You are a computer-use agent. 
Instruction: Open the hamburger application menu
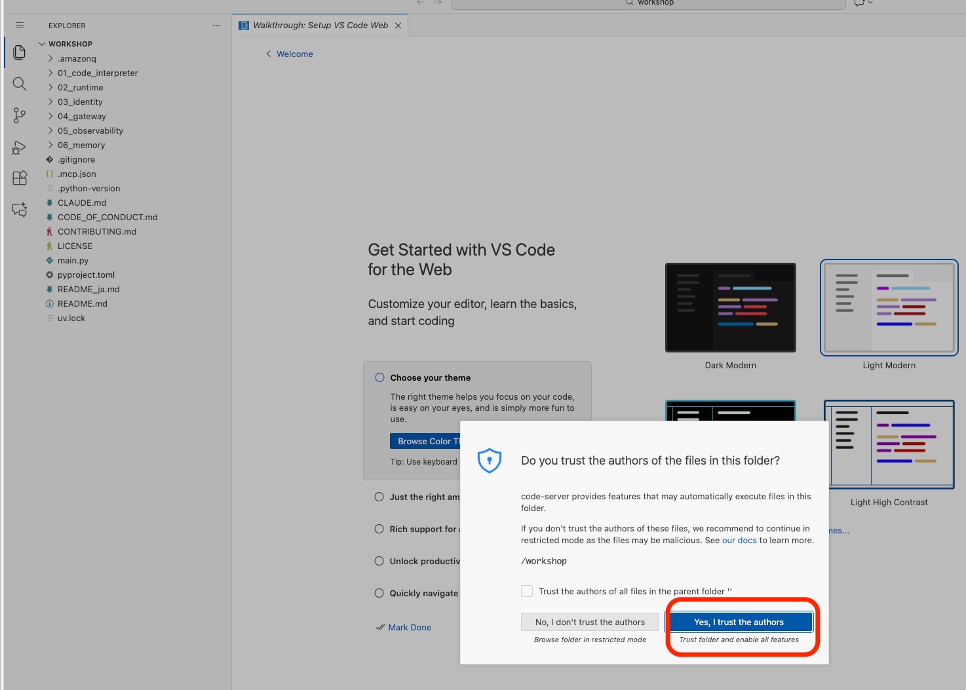[20, 26]
